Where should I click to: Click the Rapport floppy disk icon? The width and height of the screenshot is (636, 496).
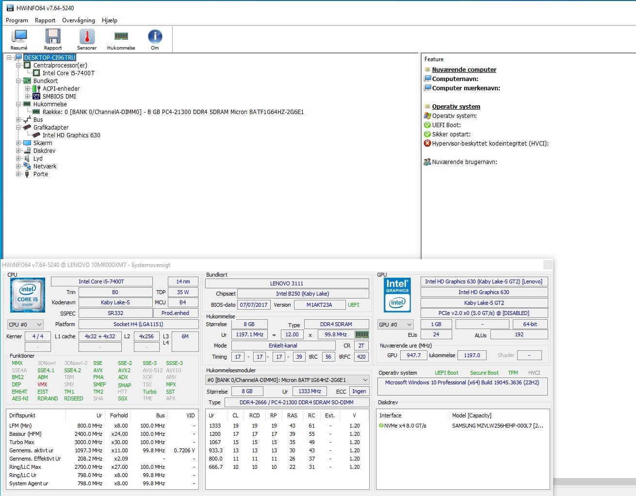[x=53, y=37]
